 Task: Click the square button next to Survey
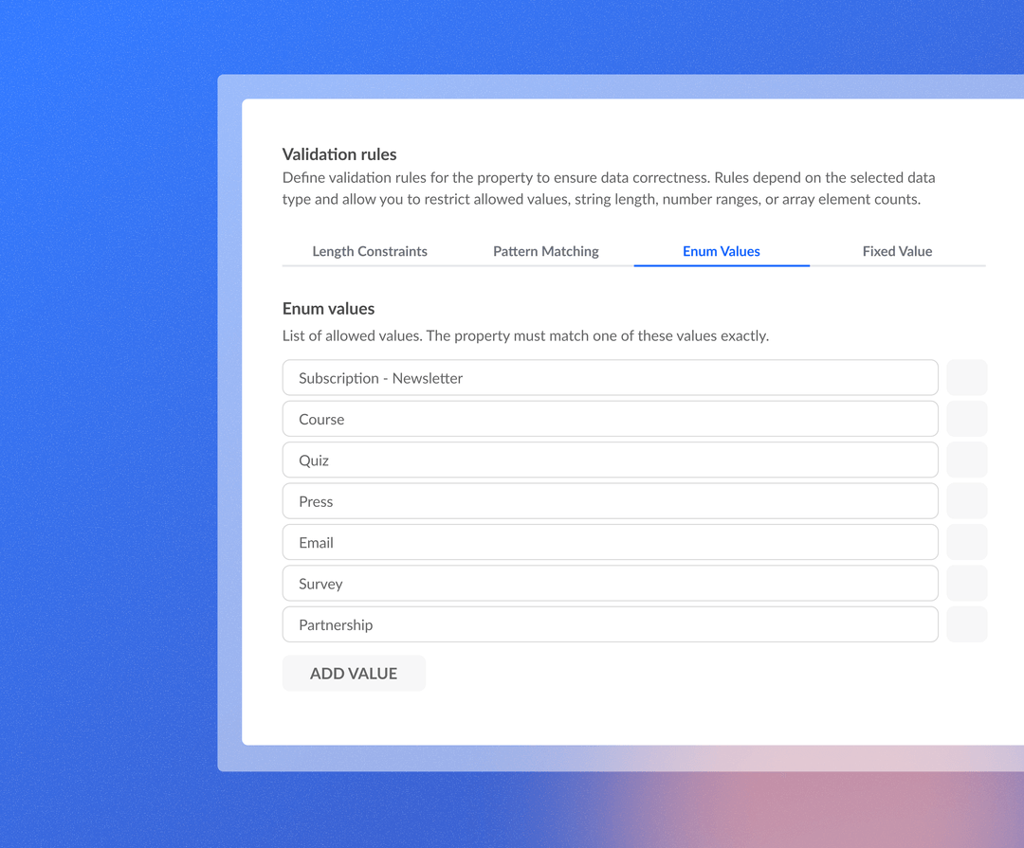coord(966,584)
